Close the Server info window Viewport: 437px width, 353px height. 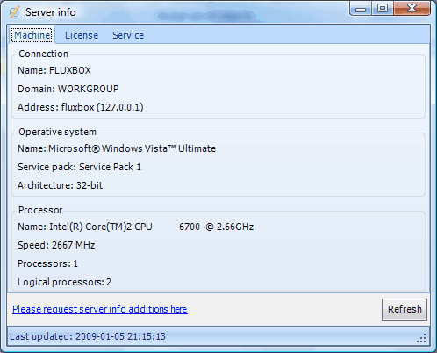click(412, 9)
